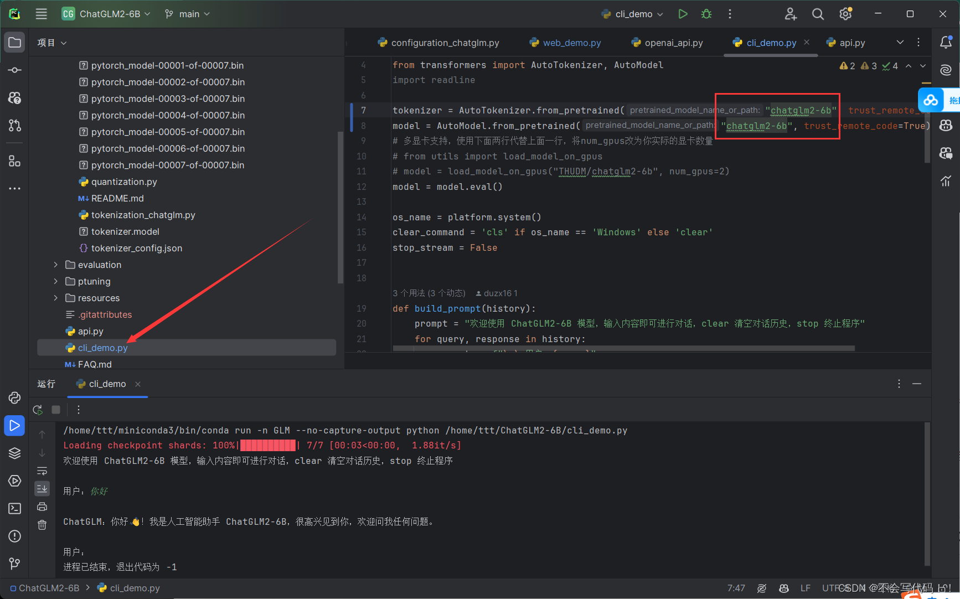Image resolution: width=960 pixels, height=599 pixels.
Task: Select README.md in project tree
Action: [x=117, y=198]
